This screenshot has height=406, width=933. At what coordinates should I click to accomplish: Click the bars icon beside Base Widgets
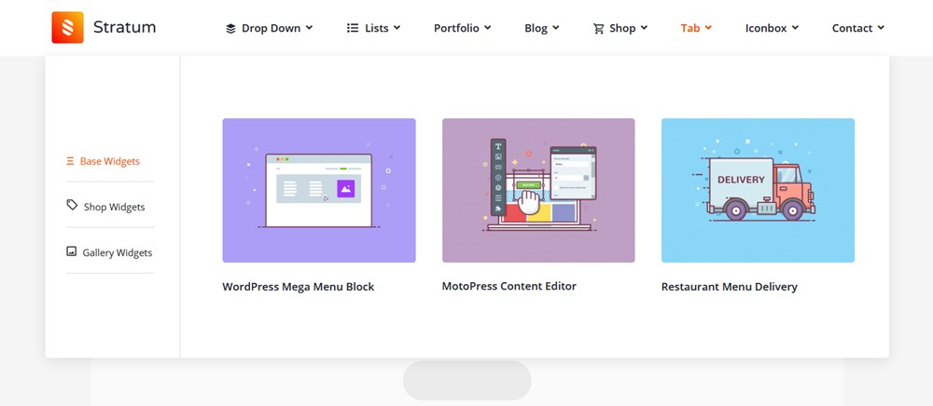click(70, 161)
